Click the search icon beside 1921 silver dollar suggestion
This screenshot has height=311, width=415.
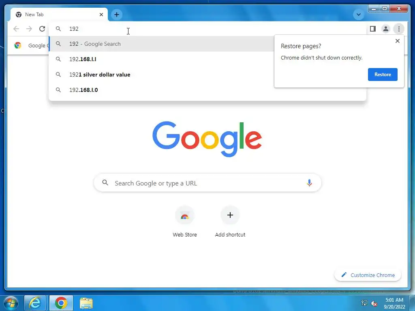[x=58, y=75]
